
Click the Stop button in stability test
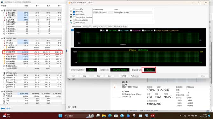click(84, 76)
